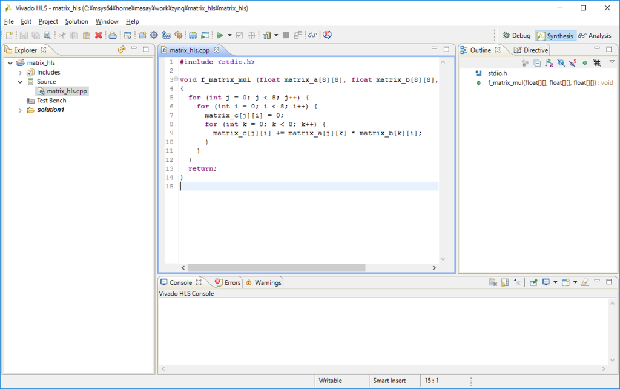The image size is (620, 389).
Task: Open the Project menu
Action: pyautogui.click(x=48, y=21)
